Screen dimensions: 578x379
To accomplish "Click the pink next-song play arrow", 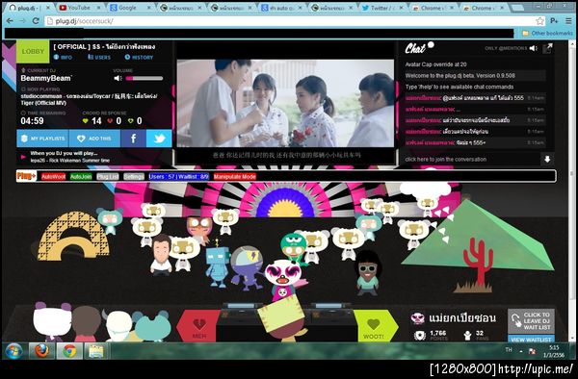I will click(x=23, y=157).
